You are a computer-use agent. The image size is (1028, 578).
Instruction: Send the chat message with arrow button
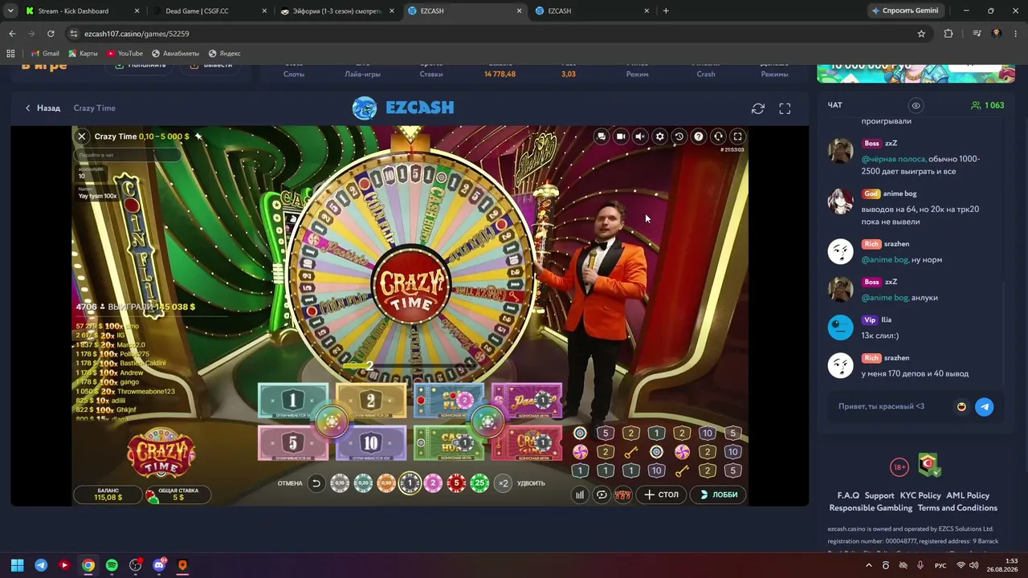(x=984, y=406)
